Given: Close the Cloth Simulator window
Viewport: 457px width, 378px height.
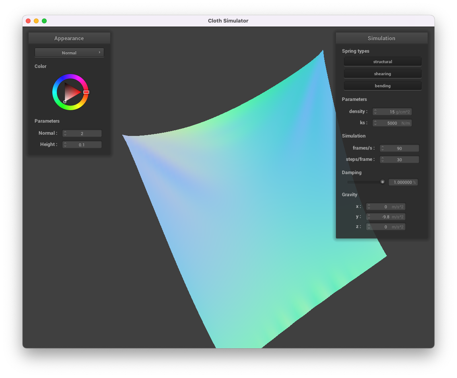Looking at the screenshot, I should [x=28, y=21].
